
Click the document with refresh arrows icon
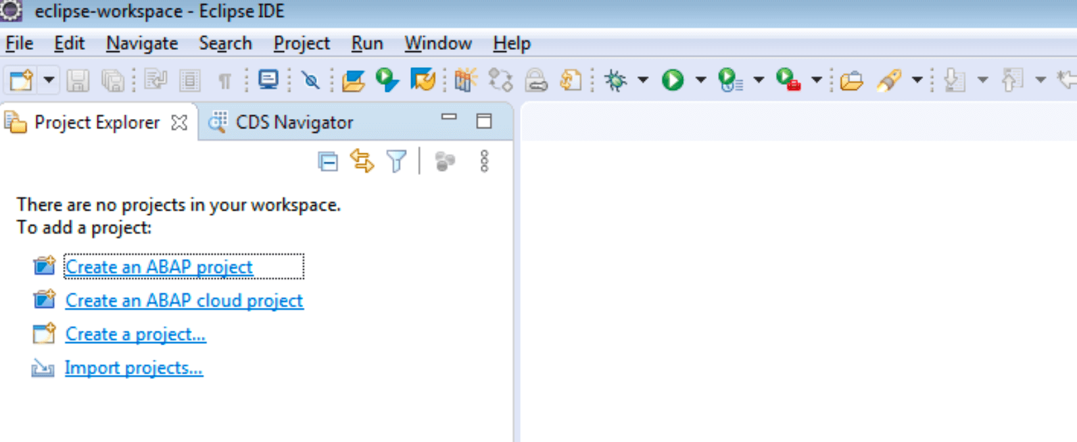coord(571,80)
